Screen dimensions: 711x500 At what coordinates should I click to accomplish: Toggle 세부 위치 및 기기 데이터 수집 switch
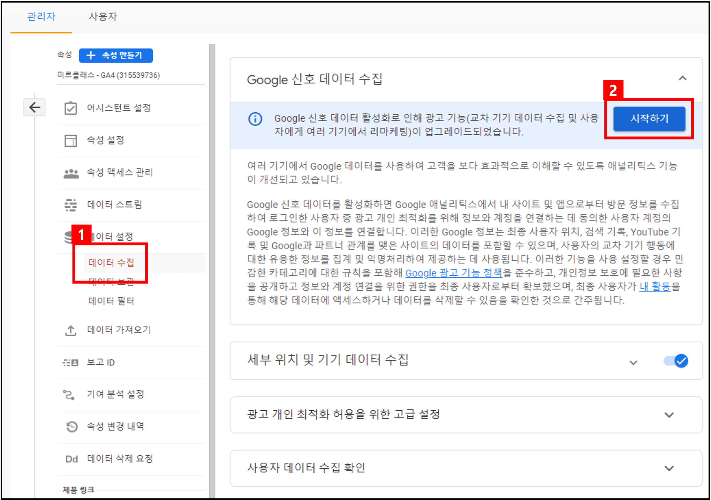click(676, 361)
